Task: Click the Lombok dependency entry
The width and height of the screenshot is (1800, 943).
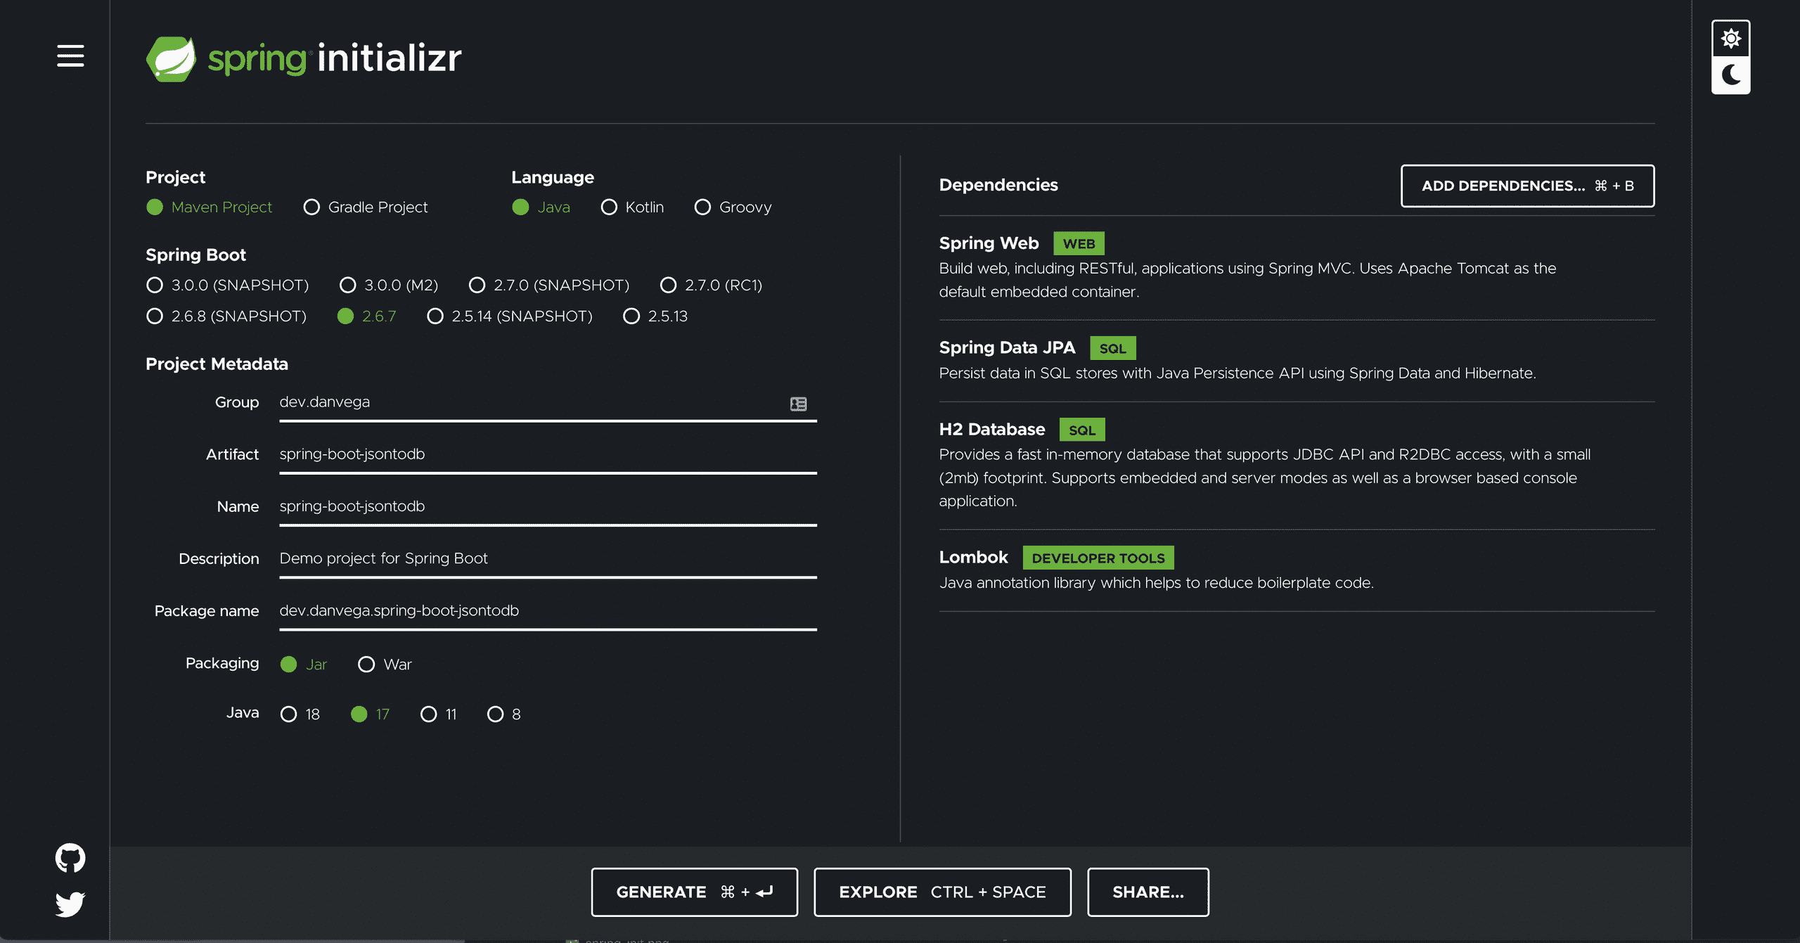Action: [973, 558]
